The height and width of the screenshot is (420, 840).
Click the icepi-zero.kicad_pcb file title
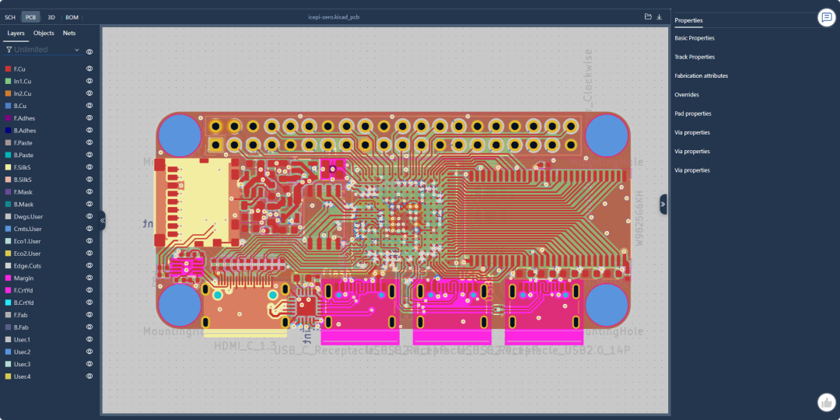point(332,17)
